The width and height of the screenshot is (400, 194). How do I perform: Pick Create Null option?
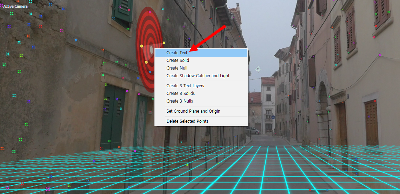(201, 68)
